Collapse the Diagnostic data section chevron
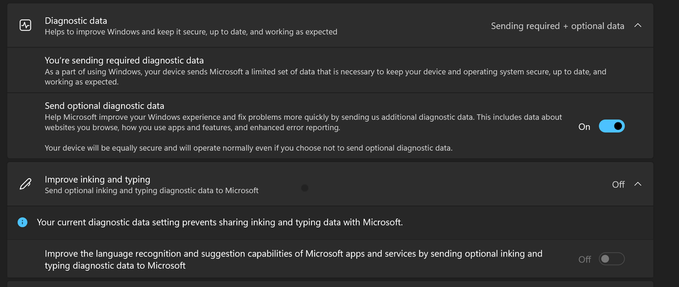The height and width of the screenshot is (287, 679). click(x=638, y=26)
